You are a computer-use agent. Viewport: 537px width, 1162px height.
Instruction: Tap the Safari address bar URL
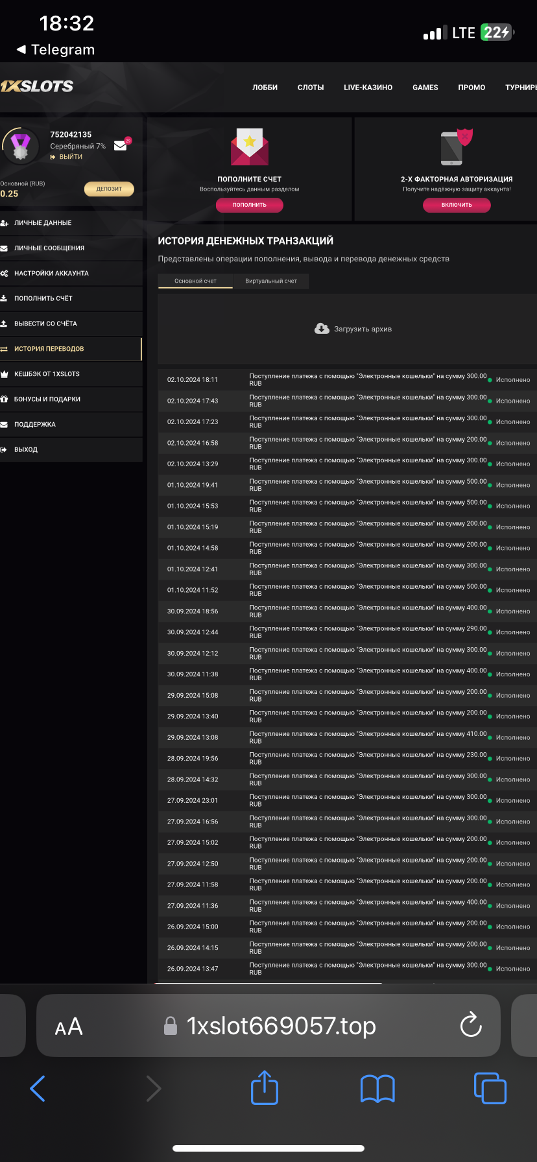(281, 1026)
